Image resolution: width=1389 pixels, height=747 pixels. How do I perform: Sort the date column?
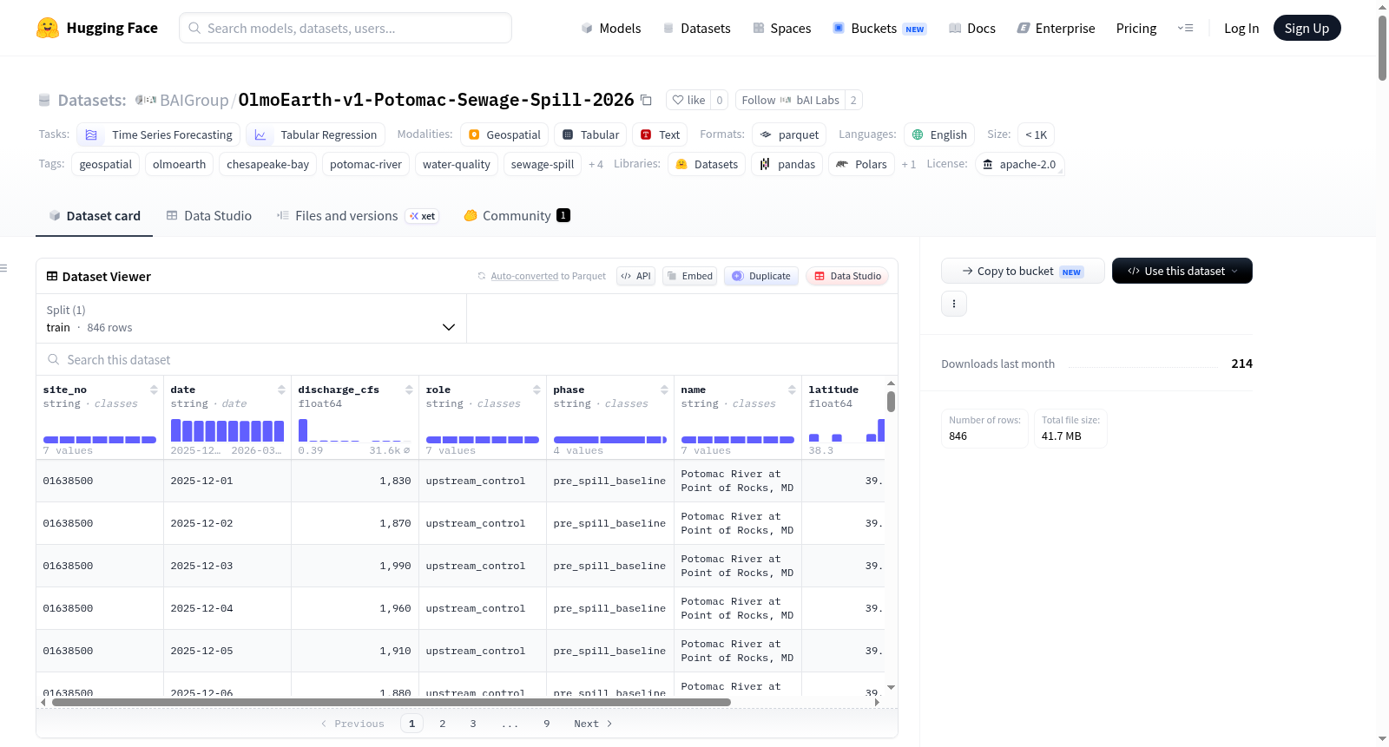(281, 390)
